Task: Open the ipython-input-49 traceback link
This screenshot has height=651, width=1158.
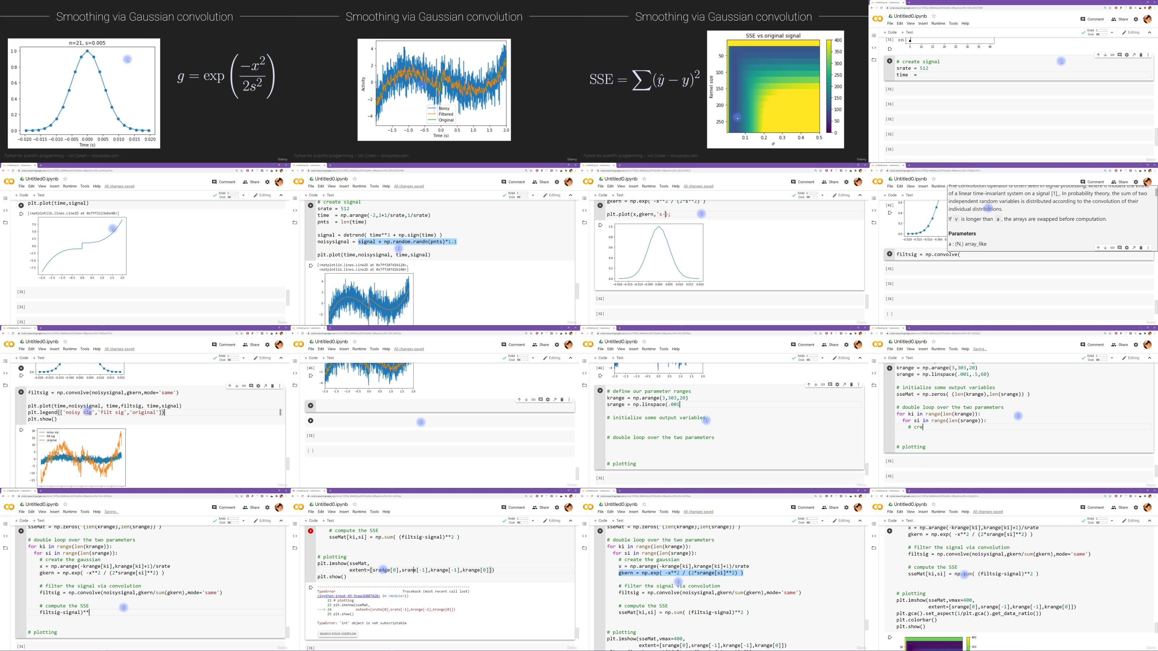Action: coord(348,596)
